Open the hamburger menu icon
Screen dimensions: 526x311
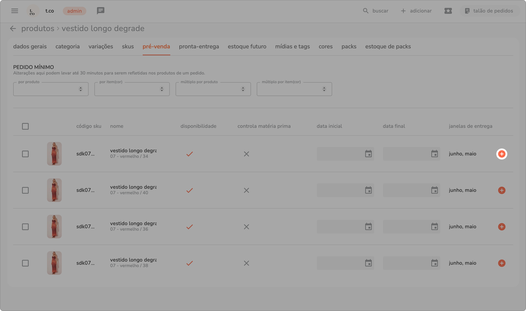(x=15, y=11)
